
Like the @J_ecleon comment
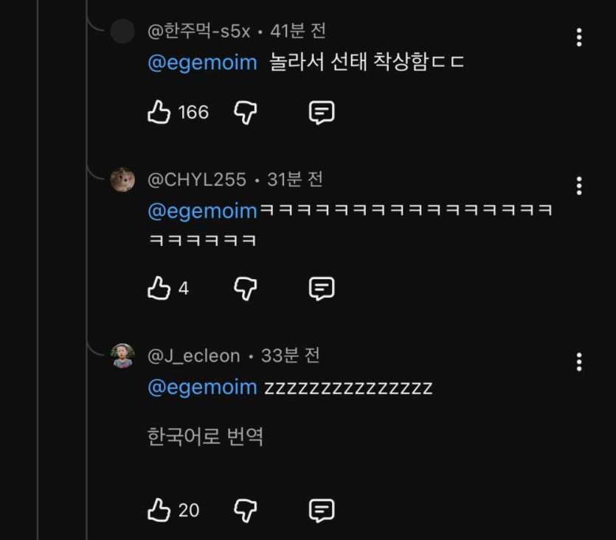pos(159,510)
